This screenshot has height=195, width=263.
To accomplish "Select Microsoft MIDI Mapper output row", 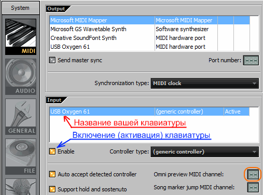I will [x=149, y=20].
